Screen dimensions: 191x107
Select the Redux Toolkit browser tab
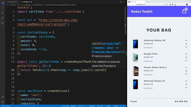click(136, 2)
